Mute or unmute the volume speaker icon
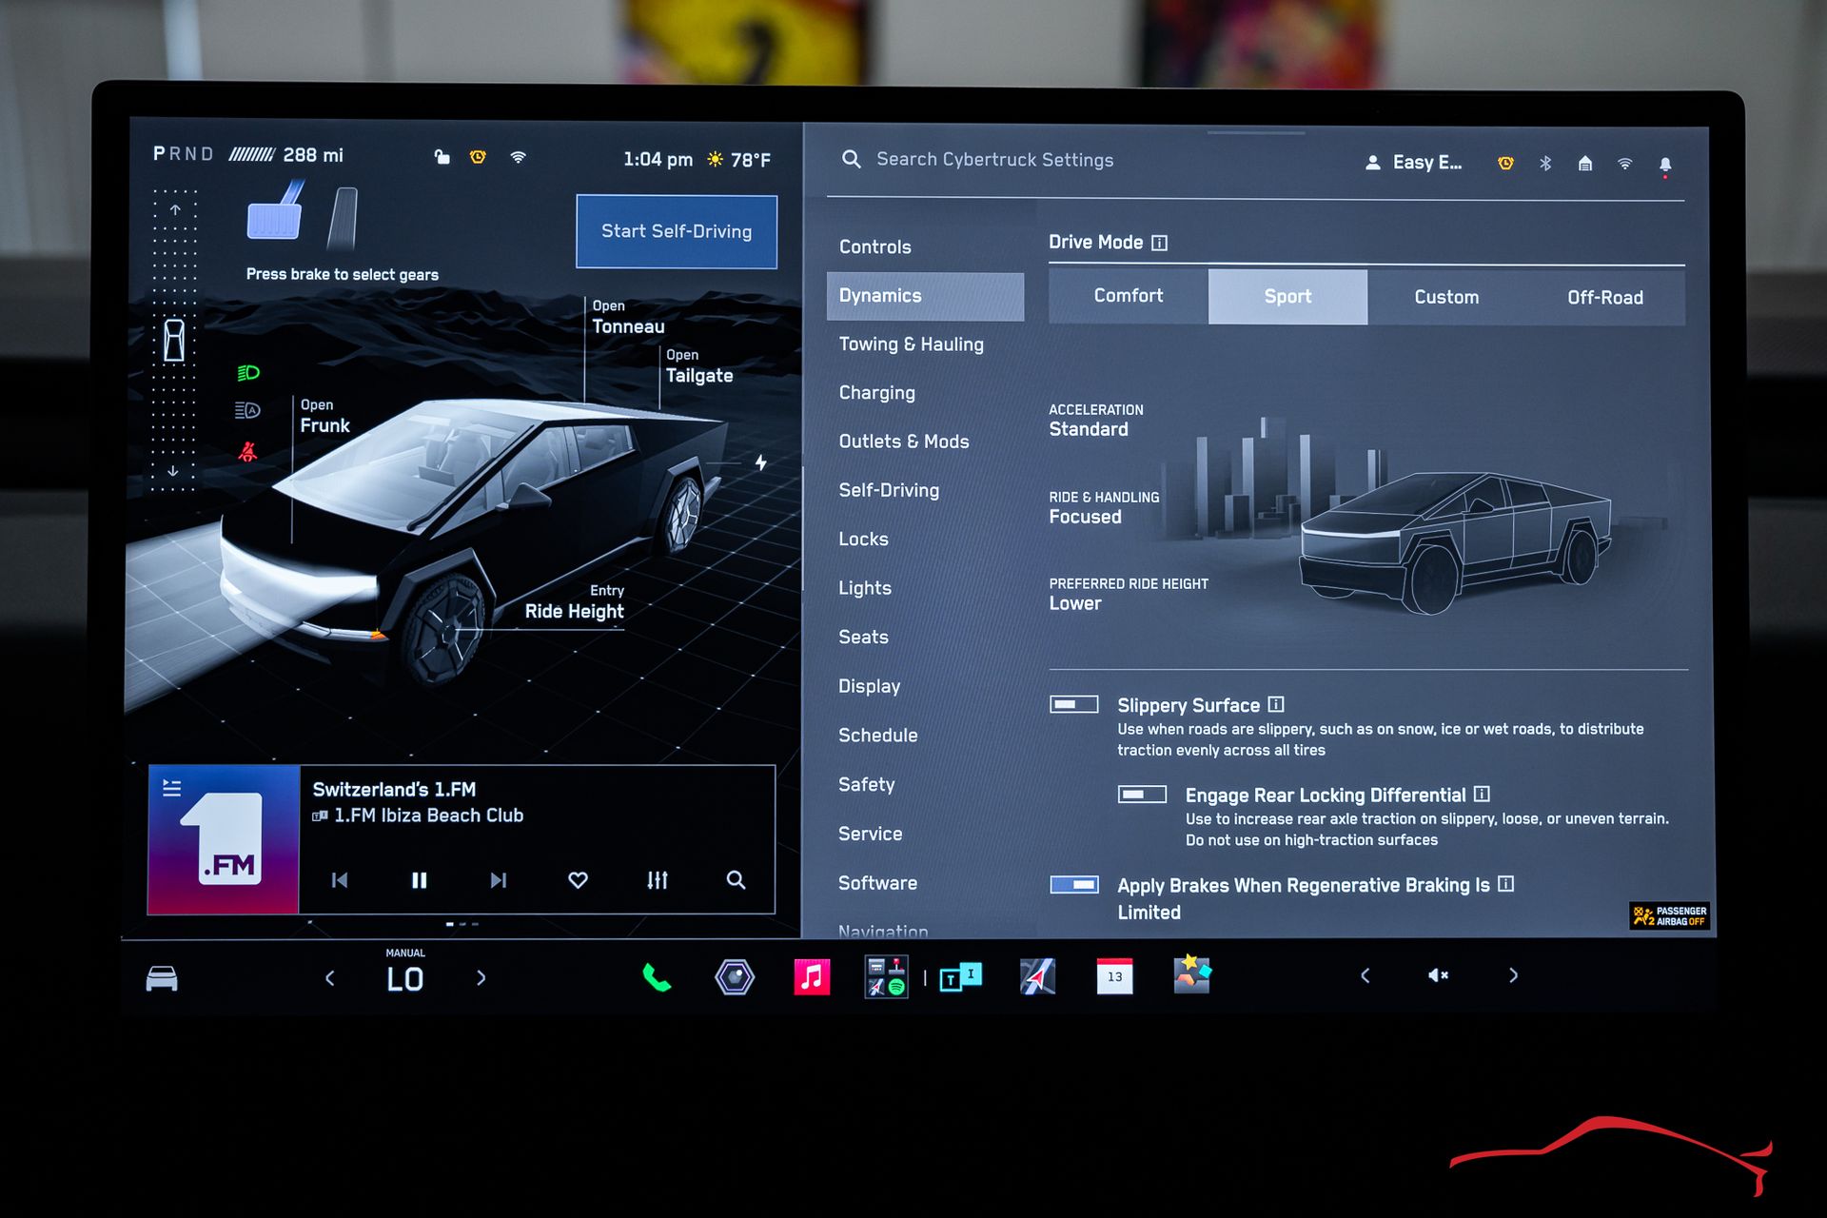1827x1218 pixels. (1438, 975)
